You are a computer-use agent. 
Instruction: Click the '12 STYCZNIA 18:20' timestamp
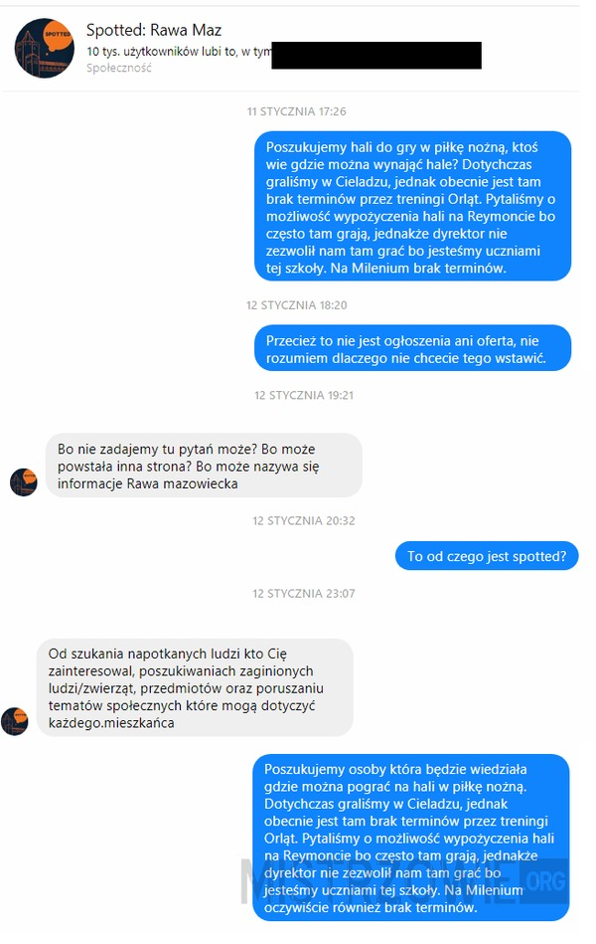(296, 305)
